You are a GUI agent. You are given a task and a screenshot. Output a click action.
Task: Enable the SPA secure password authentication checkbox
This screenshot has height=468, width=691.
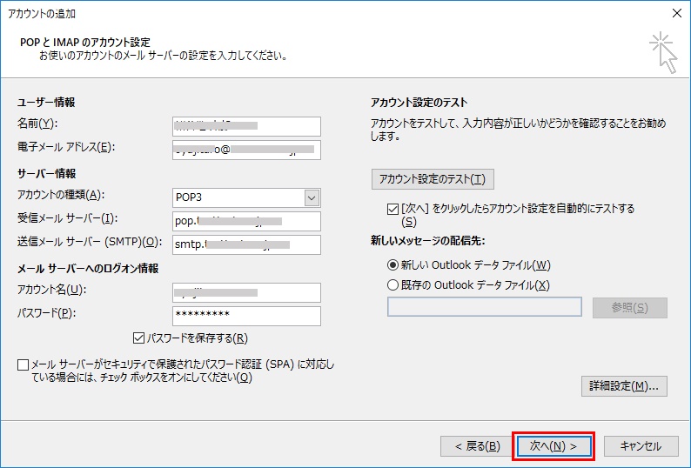23,364
